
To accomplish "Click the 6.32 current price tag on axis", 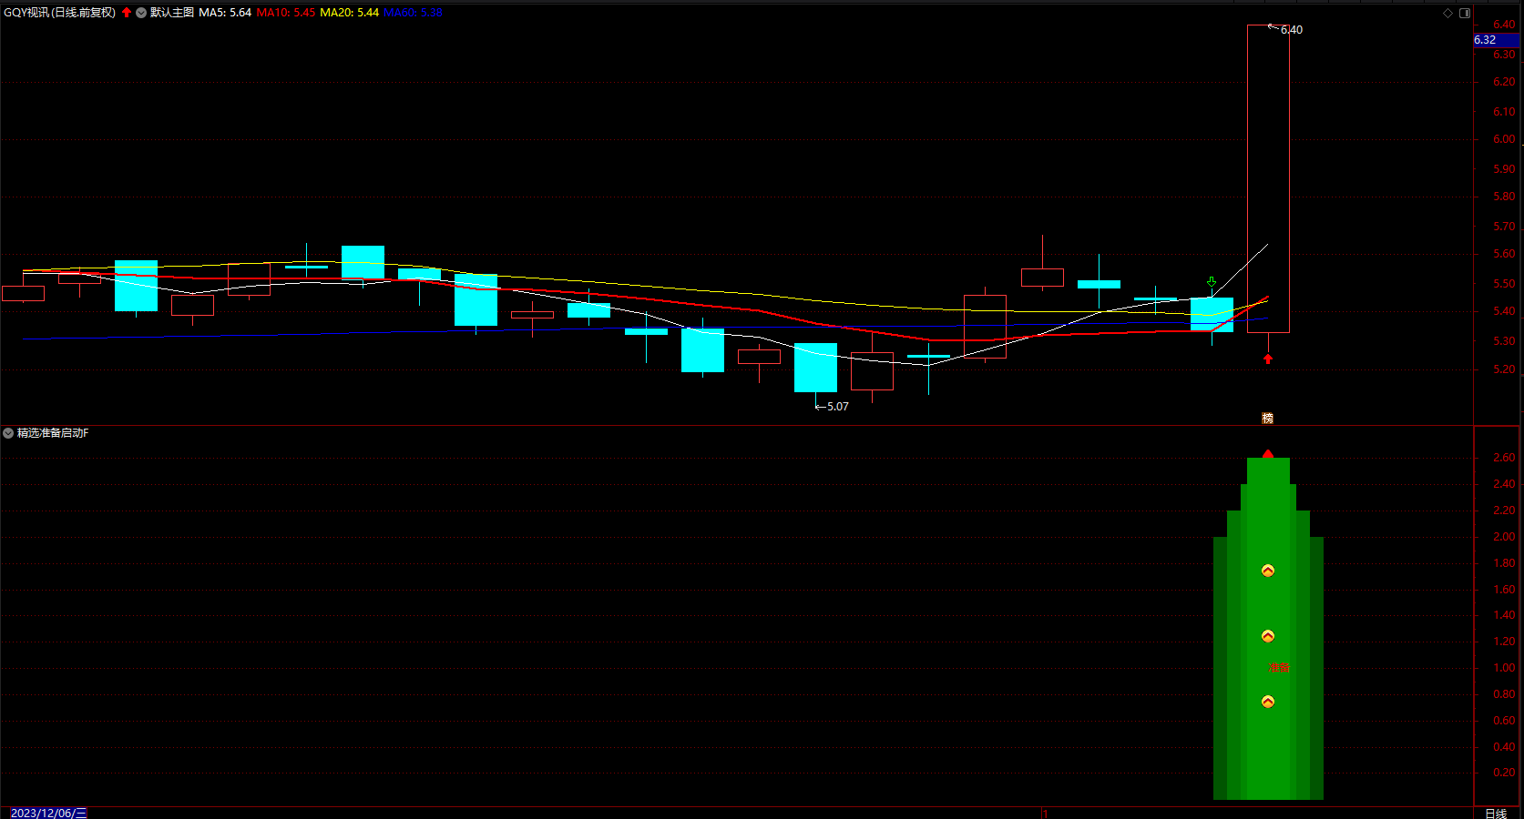I will tap(1498, 40).
